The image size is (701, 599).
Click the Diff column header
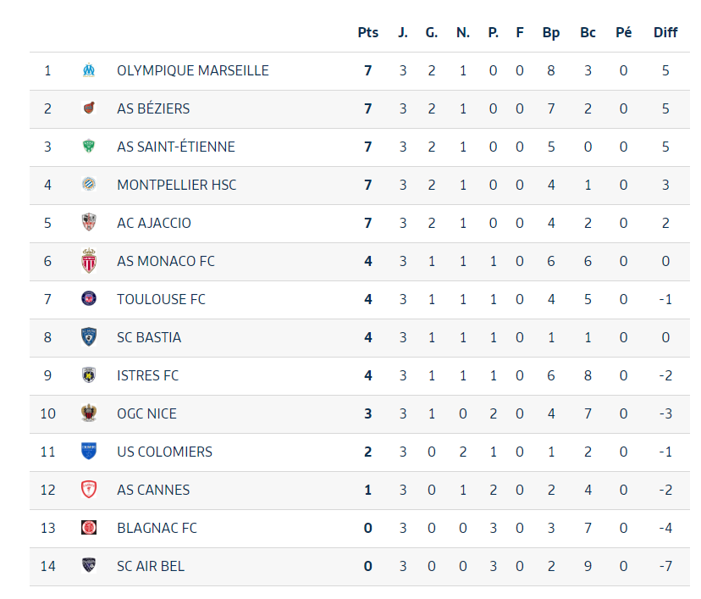click(665, 32)
